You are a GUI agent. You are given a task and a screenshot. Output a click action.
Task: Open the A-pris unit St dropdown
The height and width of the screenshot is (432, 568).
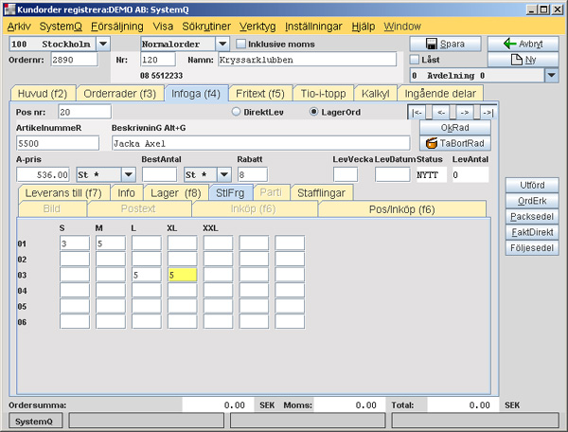click(x=128, y=174)
